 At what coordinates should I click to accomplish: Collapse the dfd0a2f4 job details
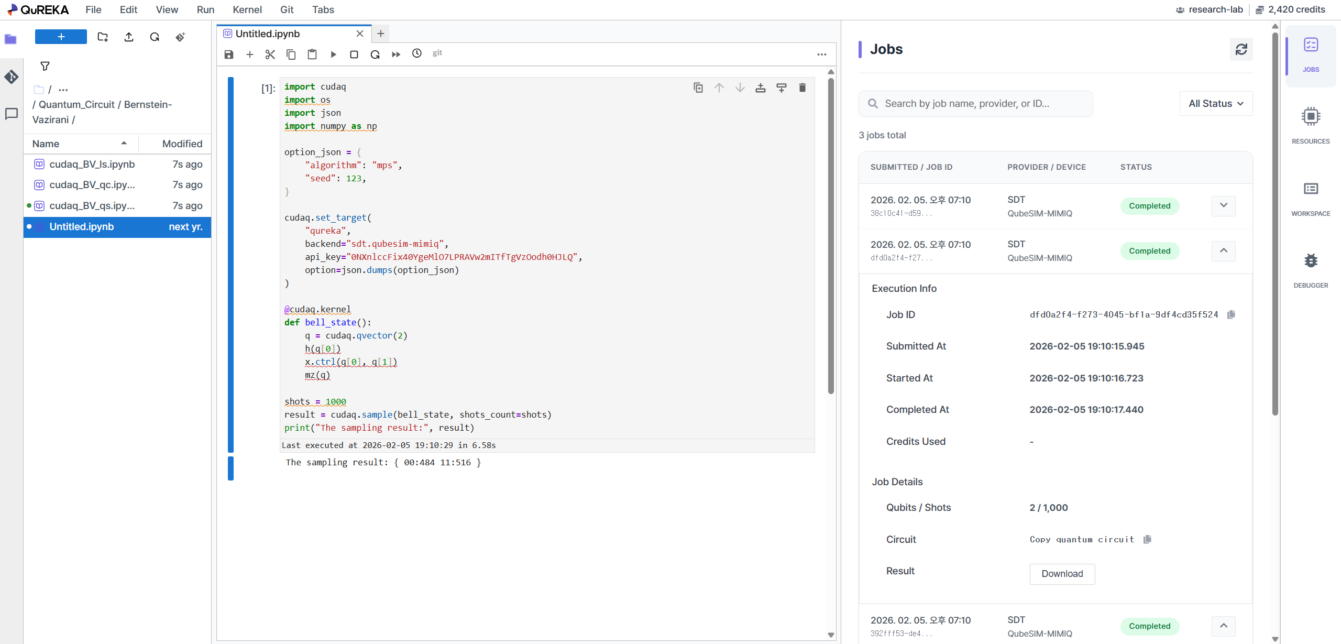(1223, 251)
